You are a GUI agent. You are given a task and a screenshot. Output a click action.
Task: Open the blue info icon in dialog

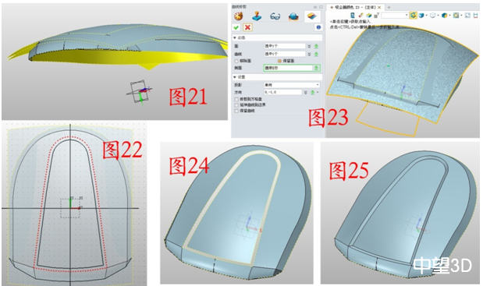point(318,27)
